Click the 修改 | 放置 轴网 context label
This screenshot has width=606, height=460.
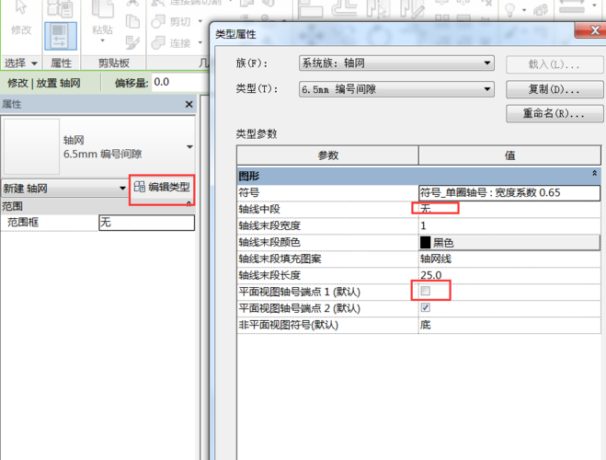pos(43,83)
